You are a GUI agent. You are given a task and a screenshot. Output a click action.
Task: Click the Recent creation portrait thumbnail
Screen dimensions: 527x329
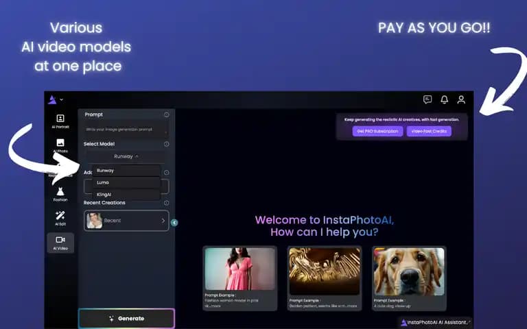click(x=95, y=221)
